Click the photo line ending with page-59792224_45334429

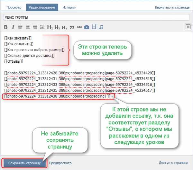[79, 73]
